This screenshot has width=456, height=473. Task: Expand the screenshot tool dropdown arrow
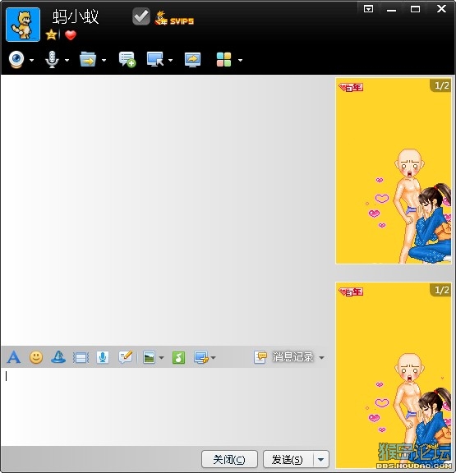(214, 358)
